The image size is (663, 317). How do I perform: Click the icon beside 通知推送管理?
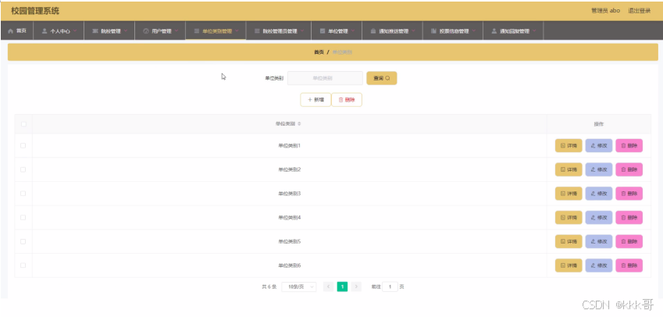pos(373,31)
